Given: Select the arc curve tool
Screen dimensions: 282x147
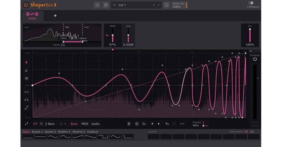Looking at the screenshot, I should pyautogui.click(x=26, y=100).
